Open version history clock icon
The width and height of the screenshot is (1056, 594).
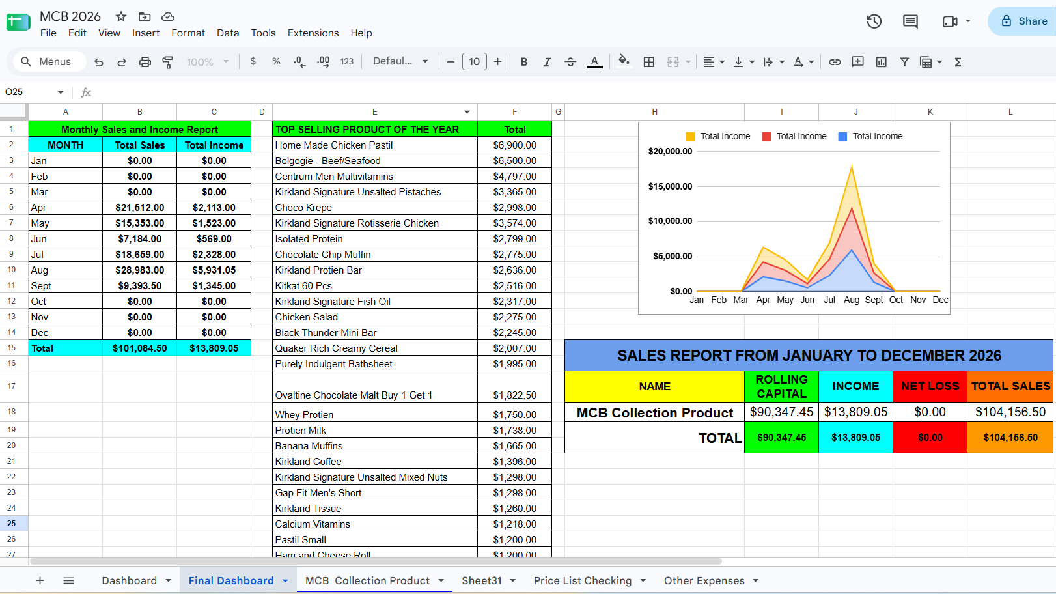pyautogui.click(x=874, y=21)
